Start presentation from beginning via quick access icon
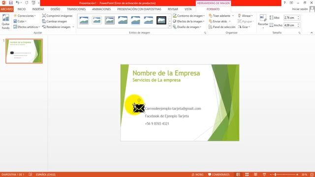Viewport: 315px width, 177px height. point(33,3)
